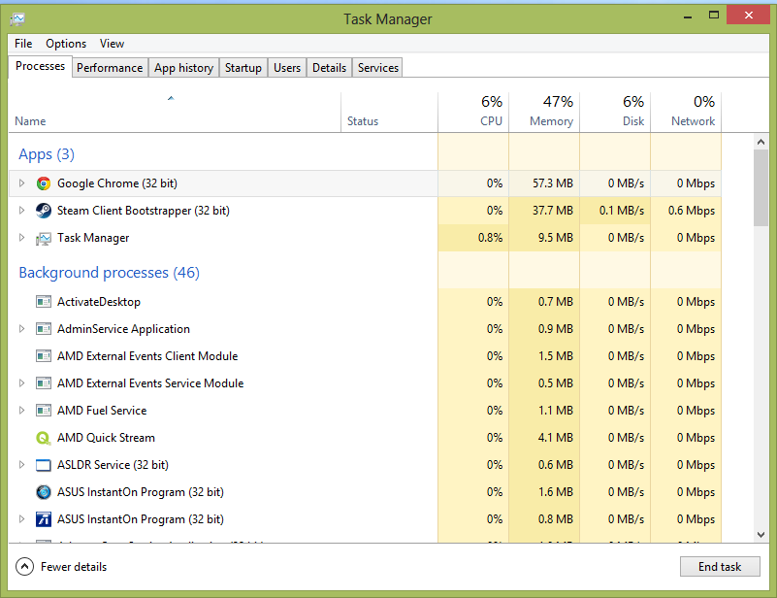Expand the Google Chrome process group
This screenshot has width=777, height=598.
(21, 183)
